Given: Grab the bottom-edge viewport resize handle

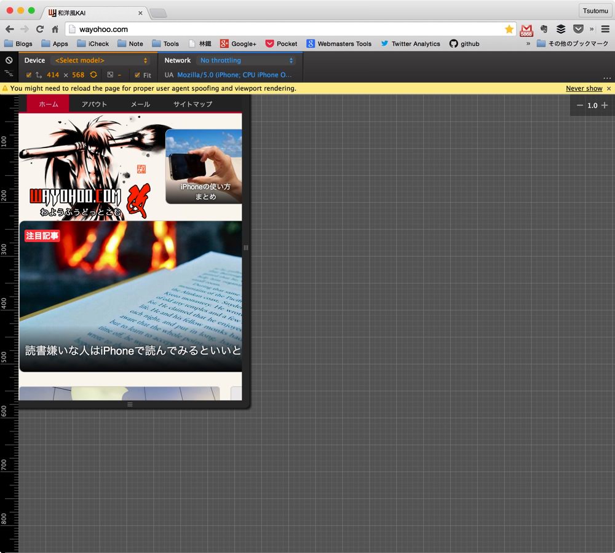Looking at the screenshot, I should 130,404.
